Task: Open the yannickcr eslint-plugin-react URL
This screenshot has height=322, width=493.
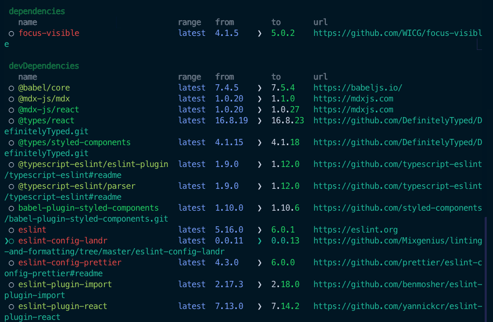Action: tap(397, 306)
